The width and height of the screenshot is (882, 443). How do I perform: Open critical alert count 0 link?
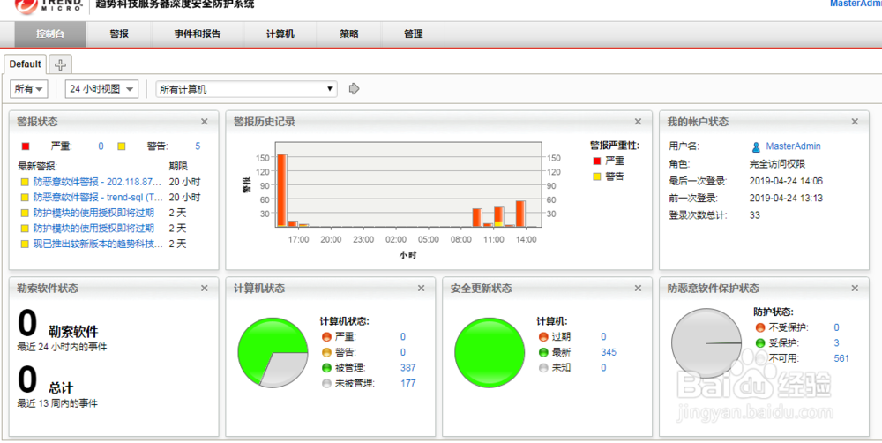(101, 146)
